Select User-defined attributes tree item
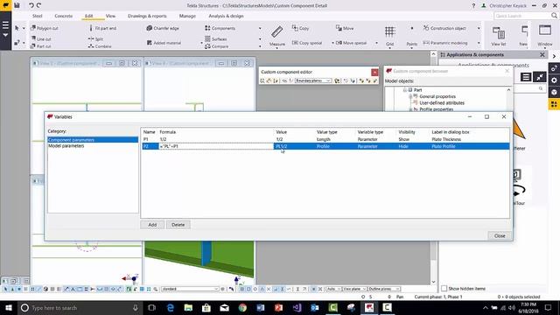560x315 pixels. [x=442, y=103]
